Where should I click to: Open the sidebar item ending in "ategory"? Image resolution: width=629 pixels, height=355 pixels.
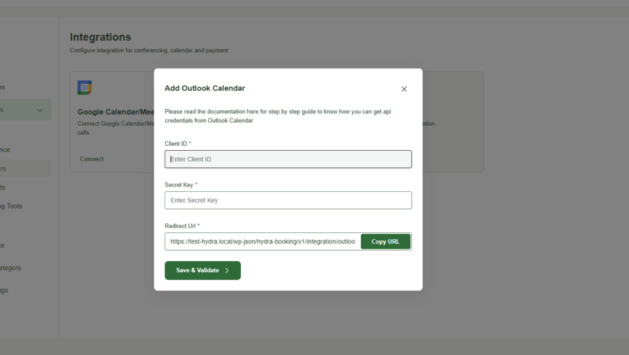click(x=10, y=268)
